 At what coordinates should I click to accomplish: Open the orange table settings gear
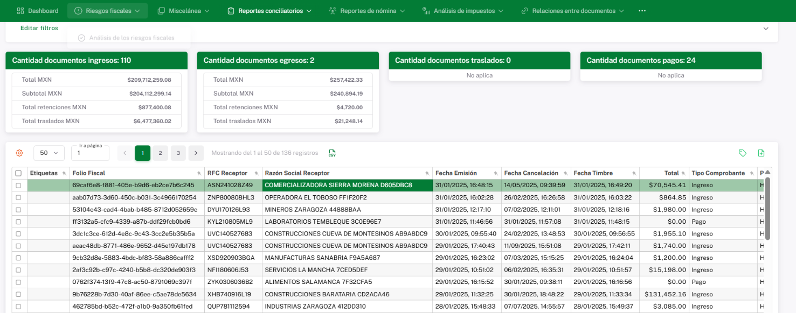pyautogui.click(x=19, y=153)
